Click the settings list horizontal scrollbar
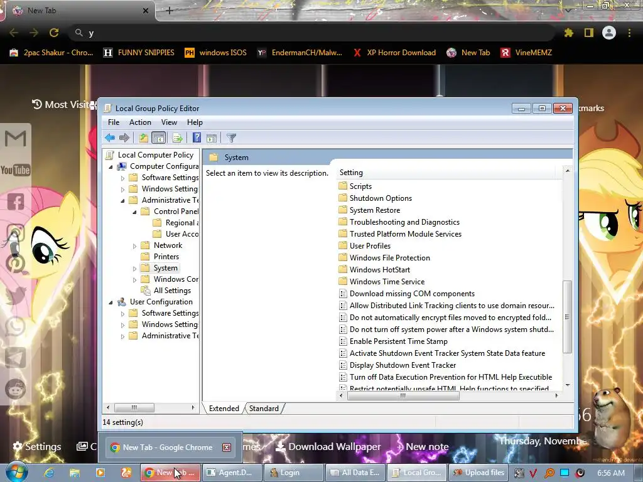Viewport: 643px width, 482px height. pos(404,395)
